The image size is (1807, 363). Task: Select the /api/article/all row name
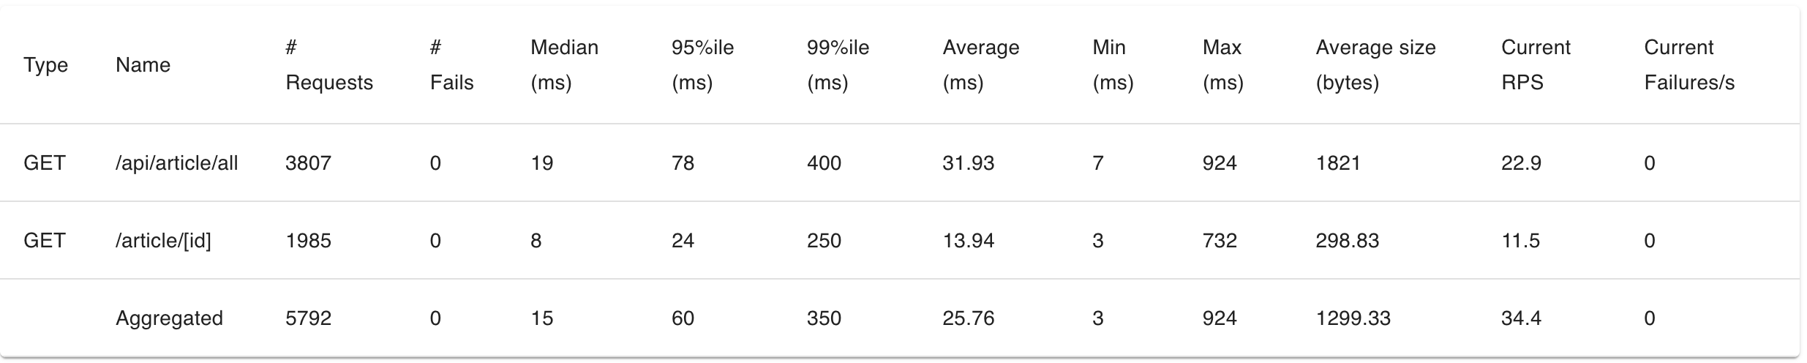point(177,162)
